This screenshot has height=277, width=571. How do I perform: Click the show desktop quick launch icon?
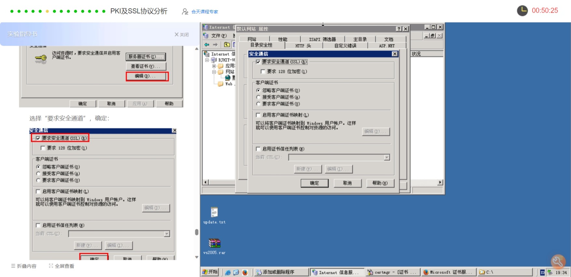(x=236, y=272)
